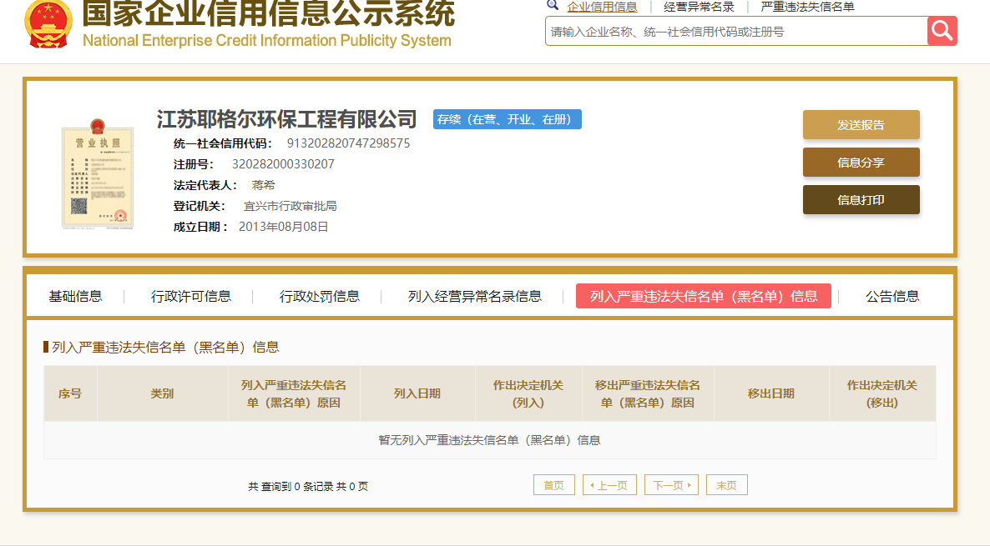
Task: Click the legal representative name 蒋希
Action: pyautogui.click(x=263, y=185)
